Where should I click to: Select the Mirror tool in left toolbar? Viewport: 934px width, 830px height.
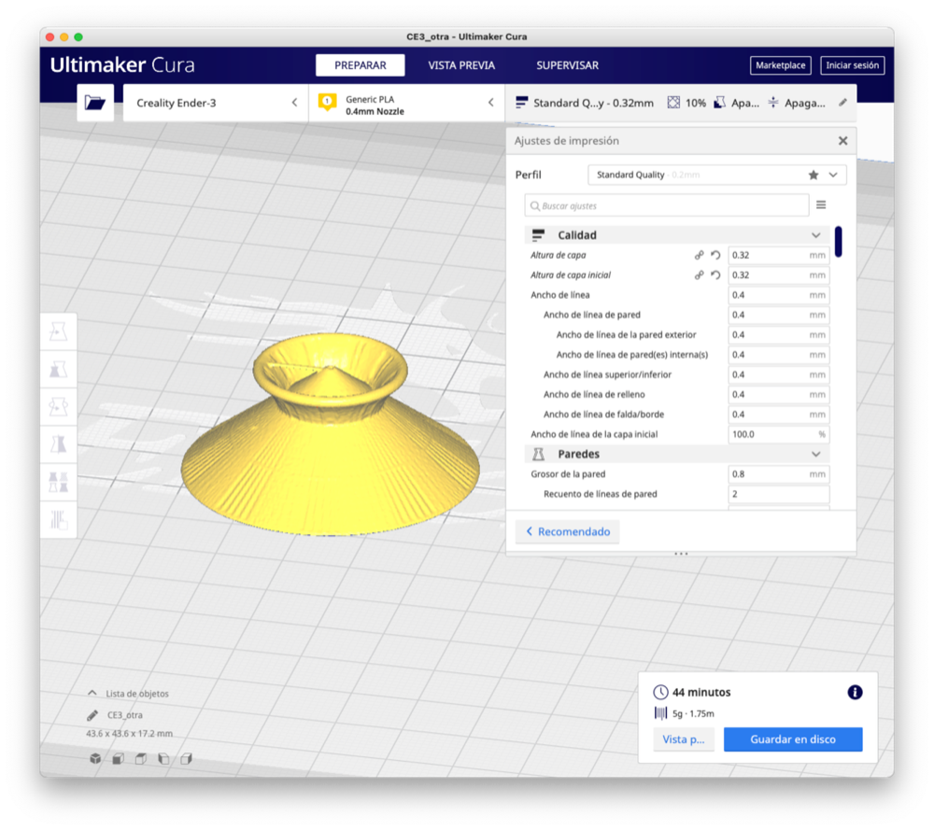tap(58, 444)
